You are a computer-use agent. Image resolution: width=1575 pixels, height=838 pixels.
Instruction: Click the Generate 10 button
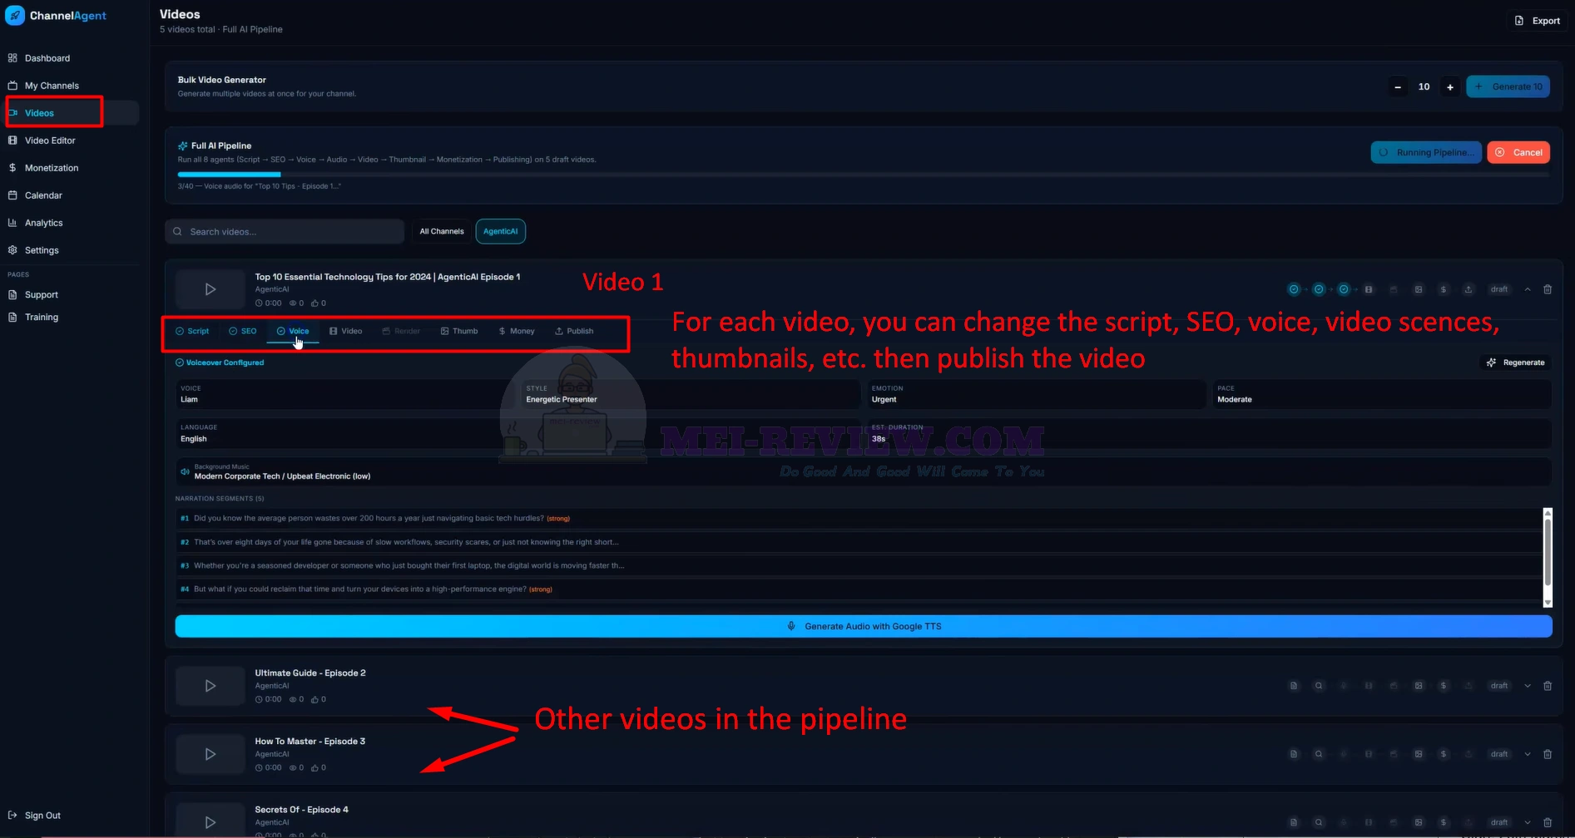point(1508,86)
